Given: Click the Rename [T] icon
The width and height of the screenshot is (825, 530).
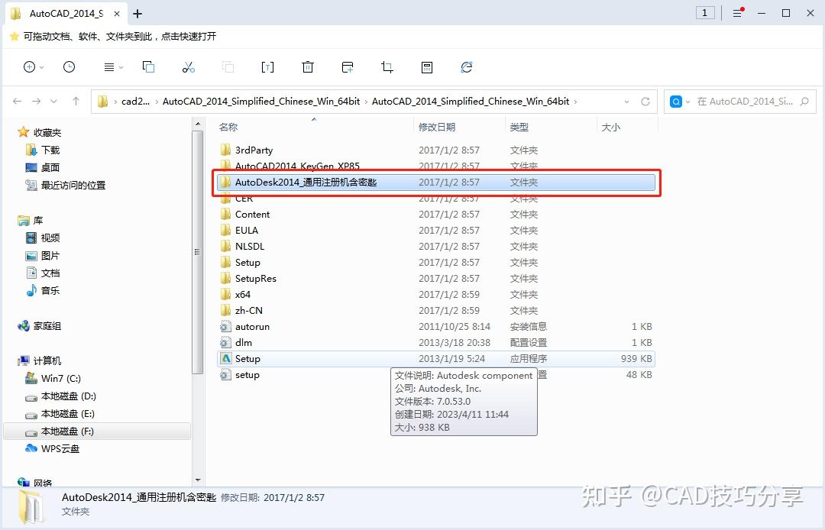Looking at the screenshot, I should tap(267, 66).
